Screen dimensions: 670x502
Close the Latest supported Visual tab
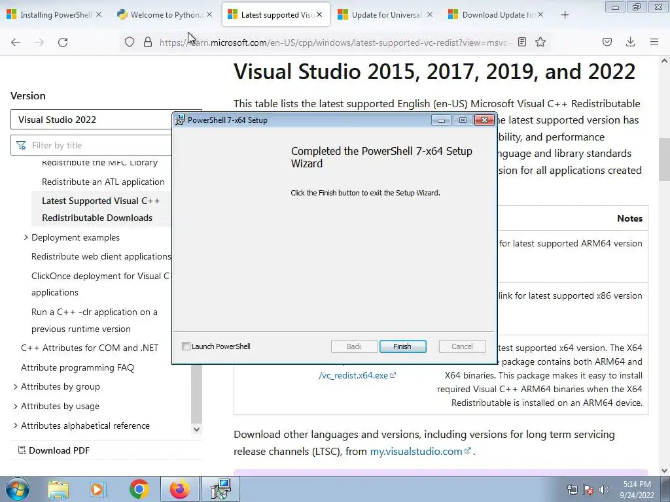click(319, 14)
